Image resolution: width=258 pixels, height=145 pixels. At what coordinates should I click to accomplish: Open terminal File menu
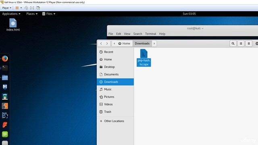pyautogui.click(x=111, y=34)
